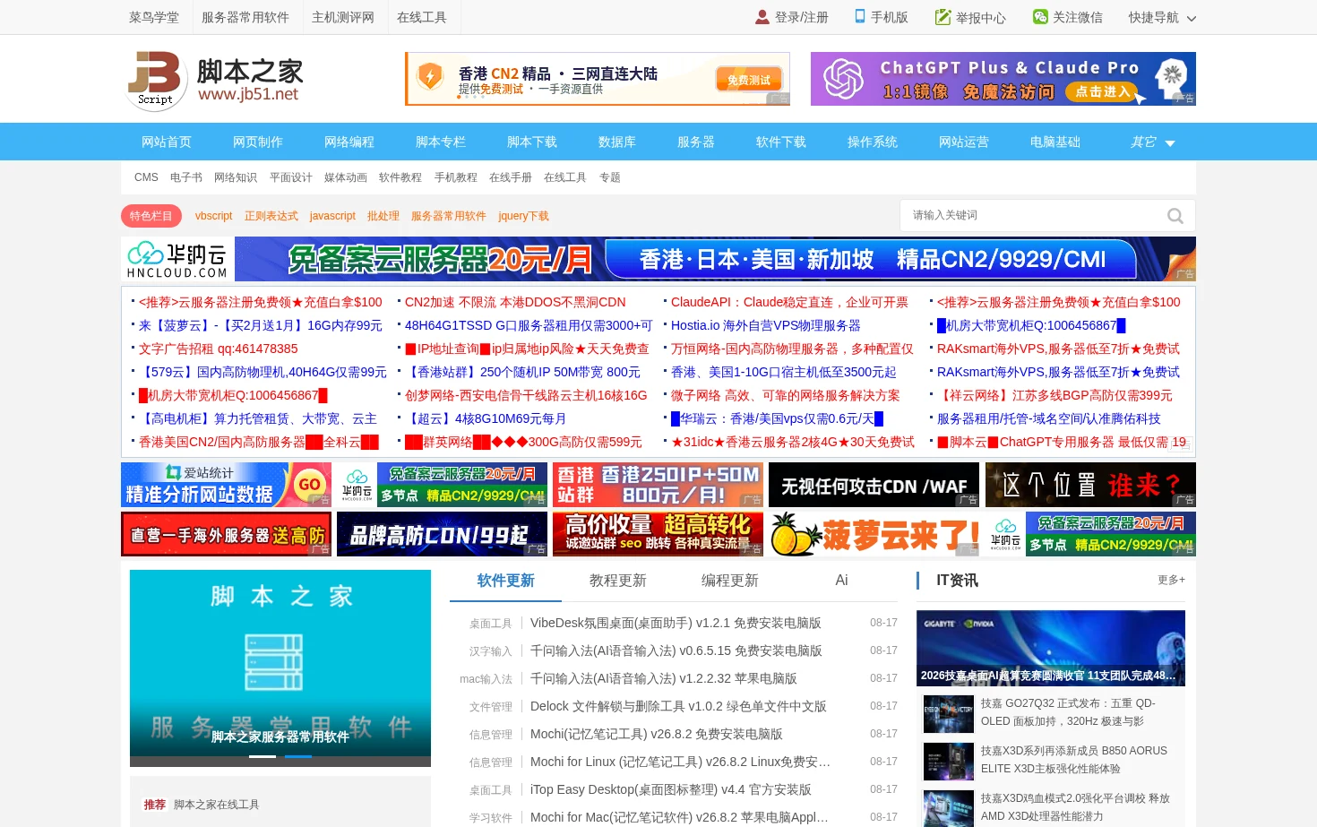1317x827 pixels.
Task: Open 更多+ in IT资讯 section
Action: point(1171,580)
